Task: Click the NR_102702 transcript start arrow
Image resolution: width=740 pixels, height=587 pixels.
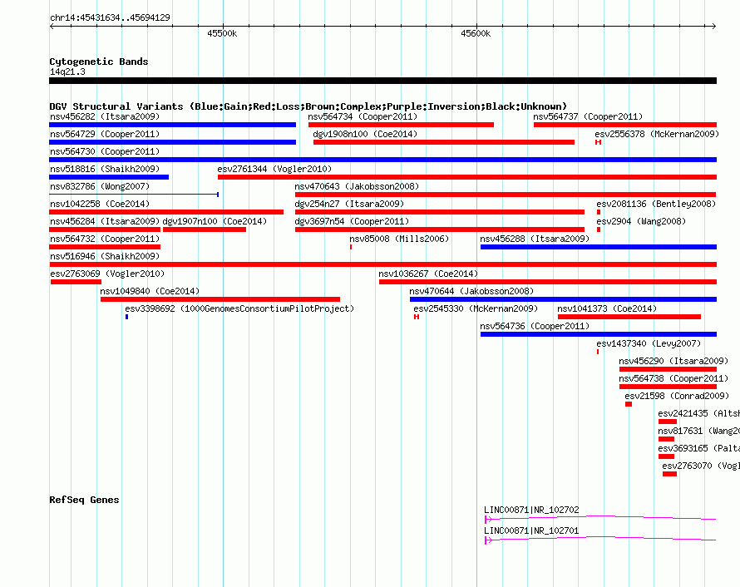Action: click(488, 520)
